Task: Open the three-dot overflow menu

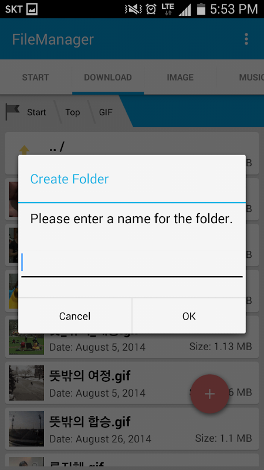Action: click(246, 39)
